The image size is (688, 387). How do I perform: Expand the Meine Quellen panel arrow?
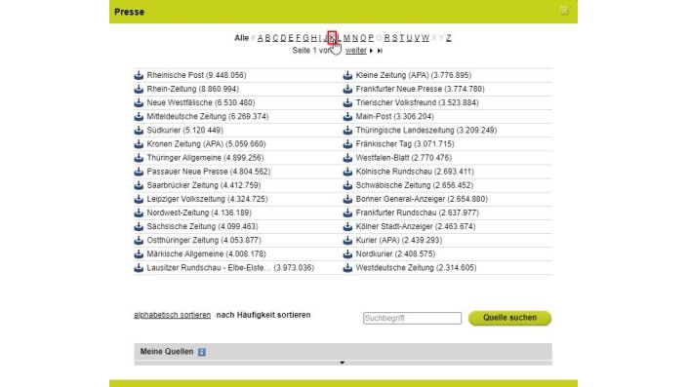coord(343,363)
